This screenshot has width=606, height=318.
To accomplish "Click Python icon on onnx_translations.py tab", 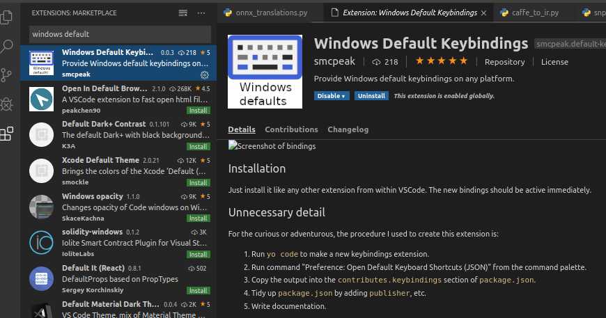I will click(228, 13).
